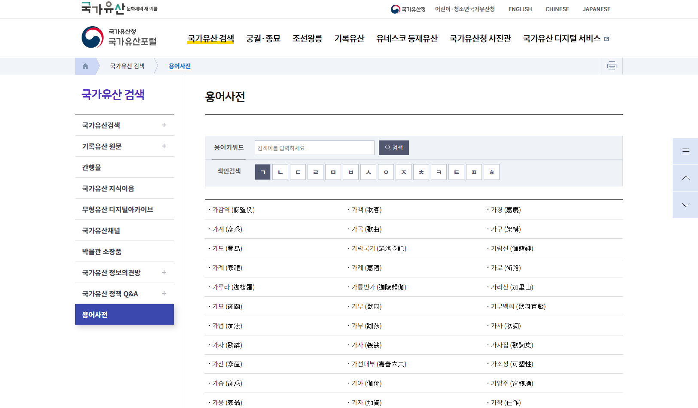Click the 국가유산포털 logo
Screen dimensions: 698x408
(x=119, y=37)
